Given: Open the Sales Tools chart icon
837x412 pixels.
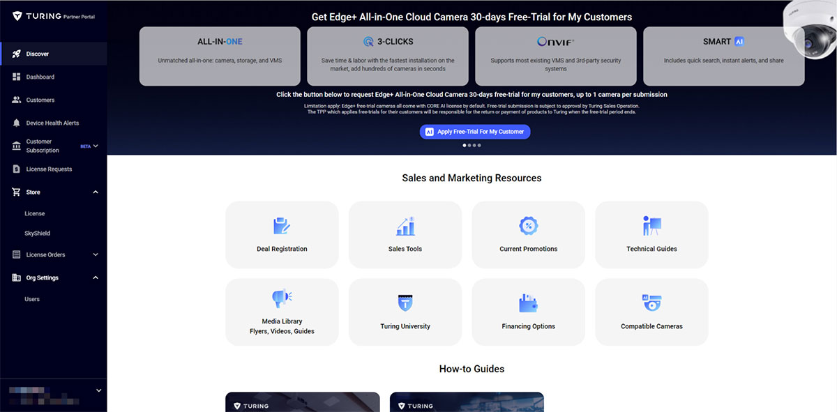Looking at the screenshot, I should click(x=405, y=226).
